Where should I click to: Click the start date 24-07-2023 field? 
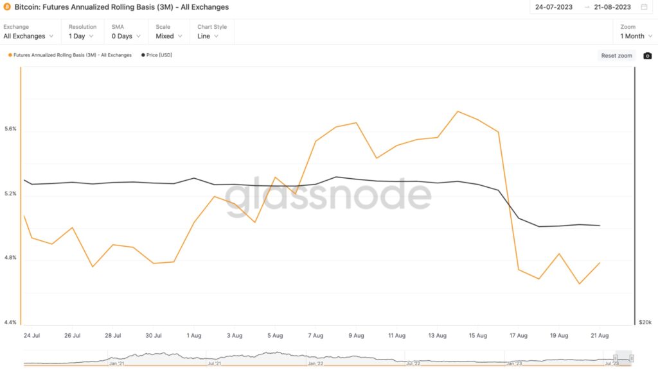click(555, 7)
